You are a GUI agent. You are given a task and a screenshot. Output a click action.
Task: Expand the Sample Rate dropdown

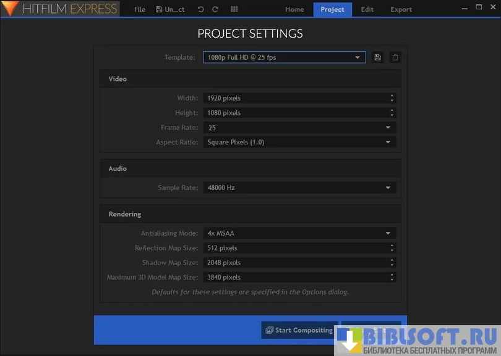click(388, 188)
